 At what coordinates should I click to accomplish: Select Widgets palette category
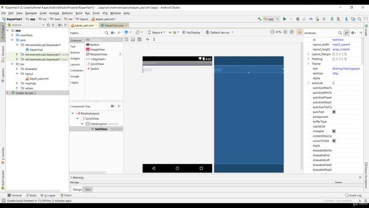(76, 58)
